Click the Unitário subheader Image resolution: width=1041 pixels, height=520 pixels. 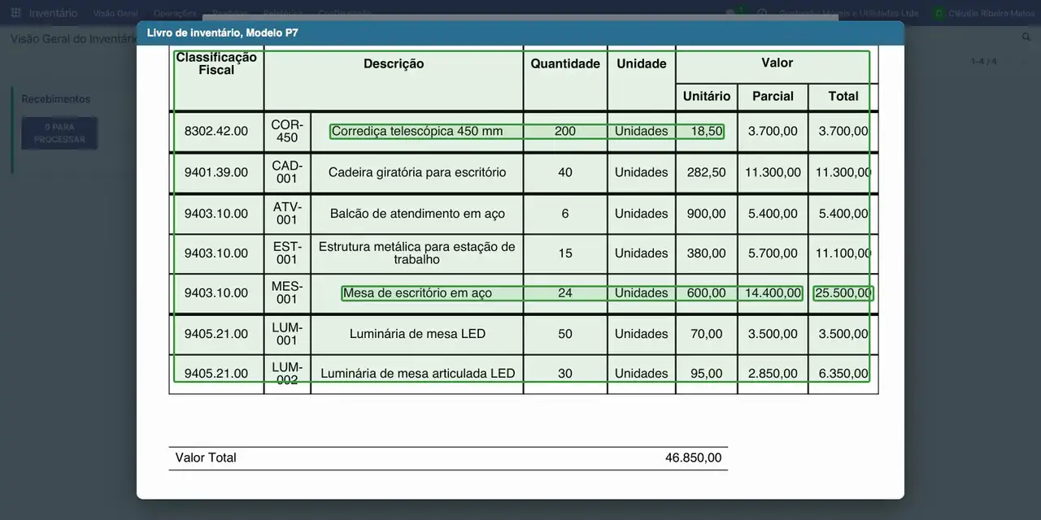pos(707,96)
